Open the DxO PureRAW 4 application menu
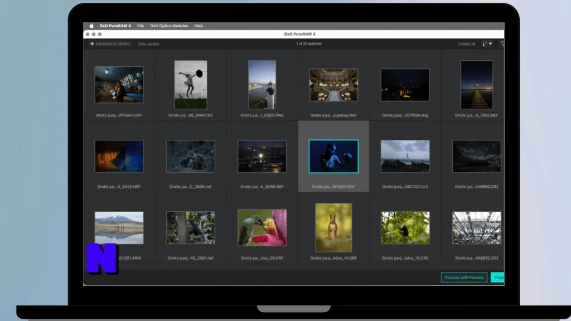The height and width of the screenshot is (321, 571). click(115, 26)
